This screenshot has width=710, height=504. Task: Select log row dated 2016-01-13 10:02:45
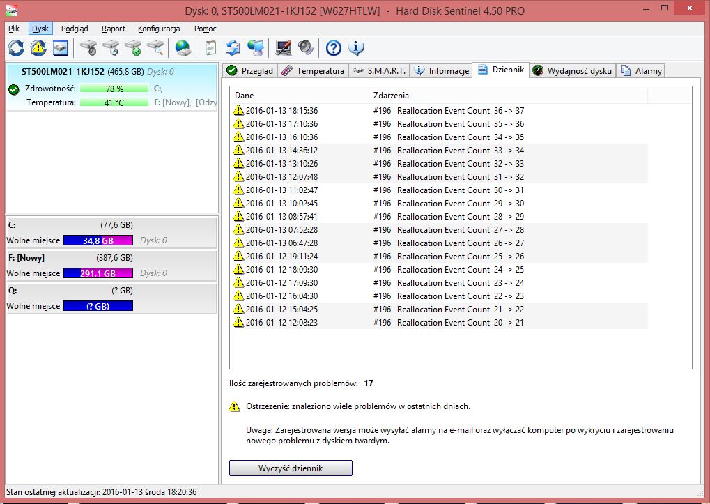point(439,204)
